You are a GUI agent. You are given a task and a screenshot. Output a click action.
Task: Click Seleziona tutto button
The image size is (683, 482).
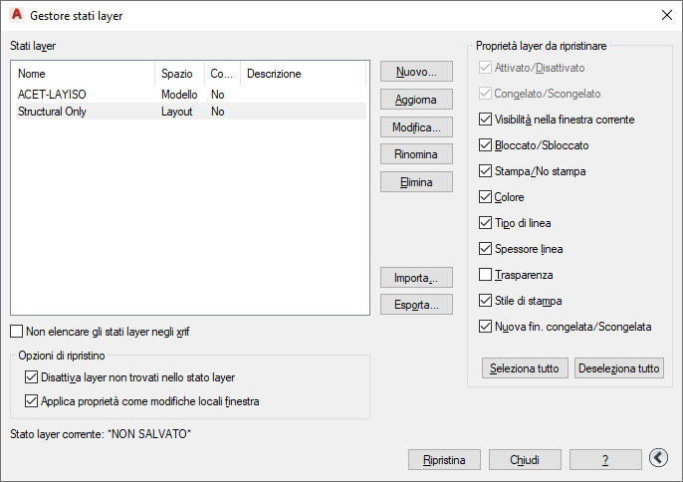526,368
